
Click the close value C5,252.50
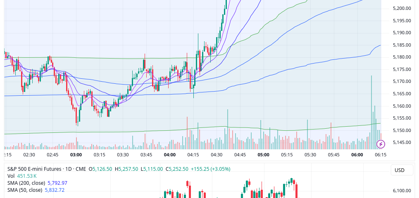click(177, 169)
